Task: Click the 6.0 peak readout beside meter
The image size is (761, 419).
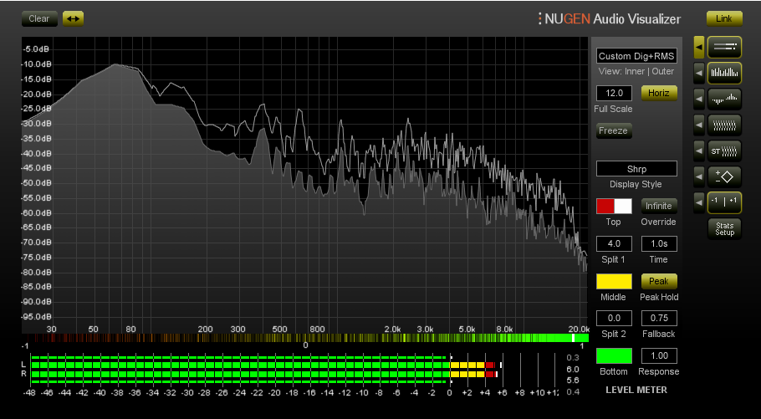Action: coord(573,370)
